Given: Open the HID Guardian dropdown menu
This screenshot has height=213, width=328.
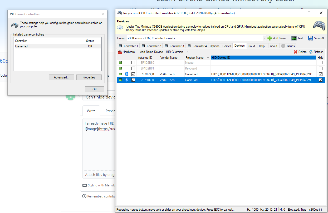Looking at the screenshot, I should click(177, 52).
